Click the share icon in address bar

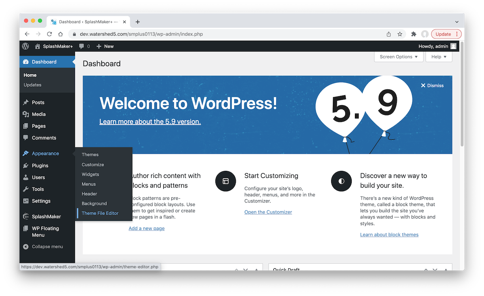pos(389,34)
